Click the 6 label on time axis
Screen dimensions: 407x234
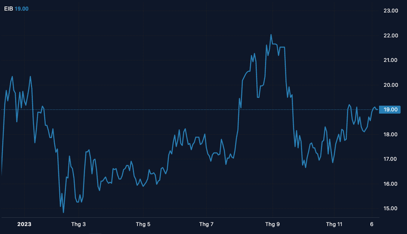(371, 224)
